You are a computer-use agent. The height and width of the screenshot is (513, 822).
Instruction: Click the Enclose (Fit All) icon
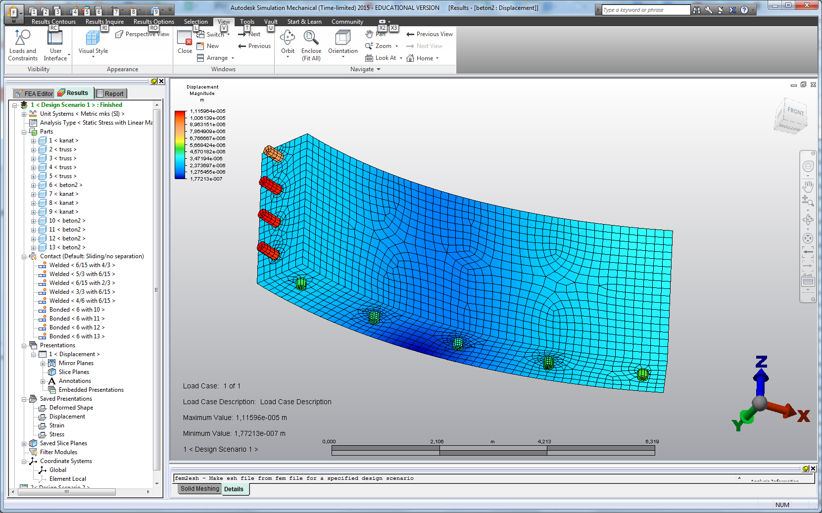311,38
